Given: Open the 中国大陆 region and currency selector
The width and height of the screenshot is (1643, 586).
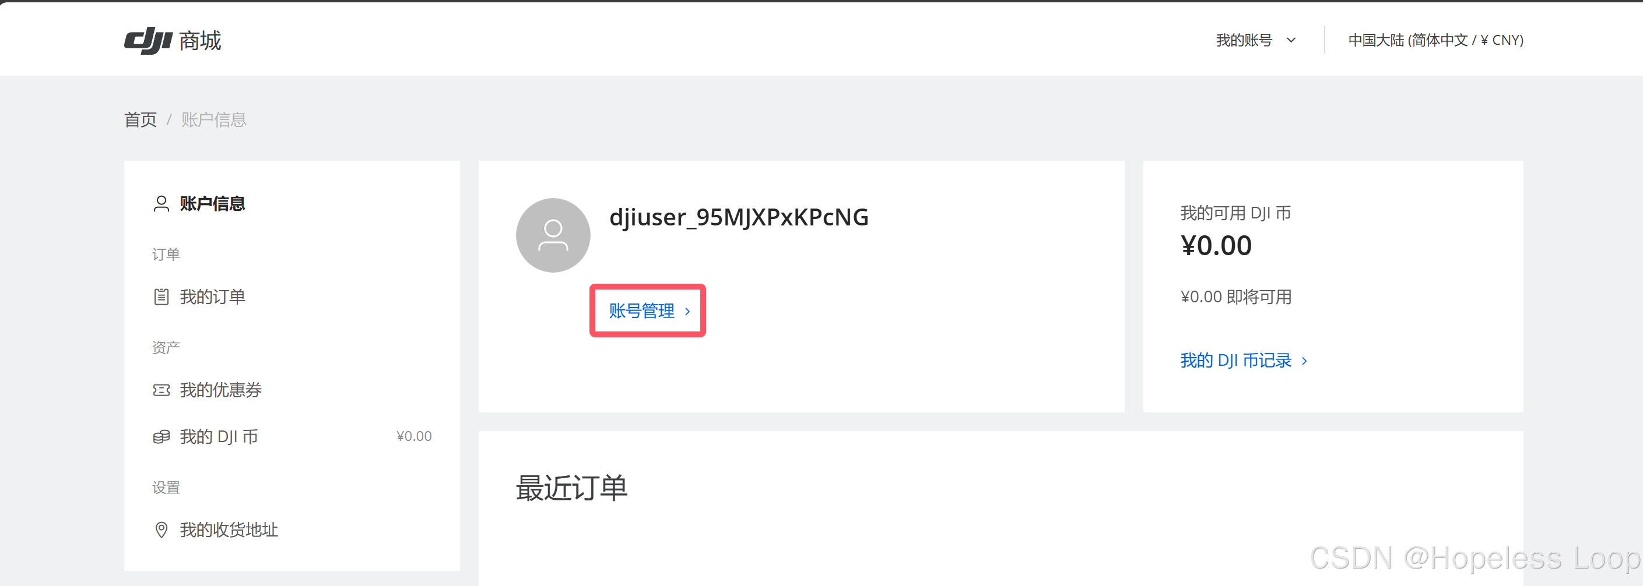Looking at the screenshot, I should coord(1435,40).
